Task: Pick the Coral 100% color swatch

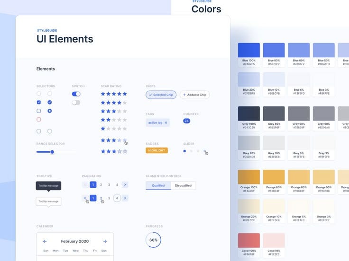Action: 249,240
